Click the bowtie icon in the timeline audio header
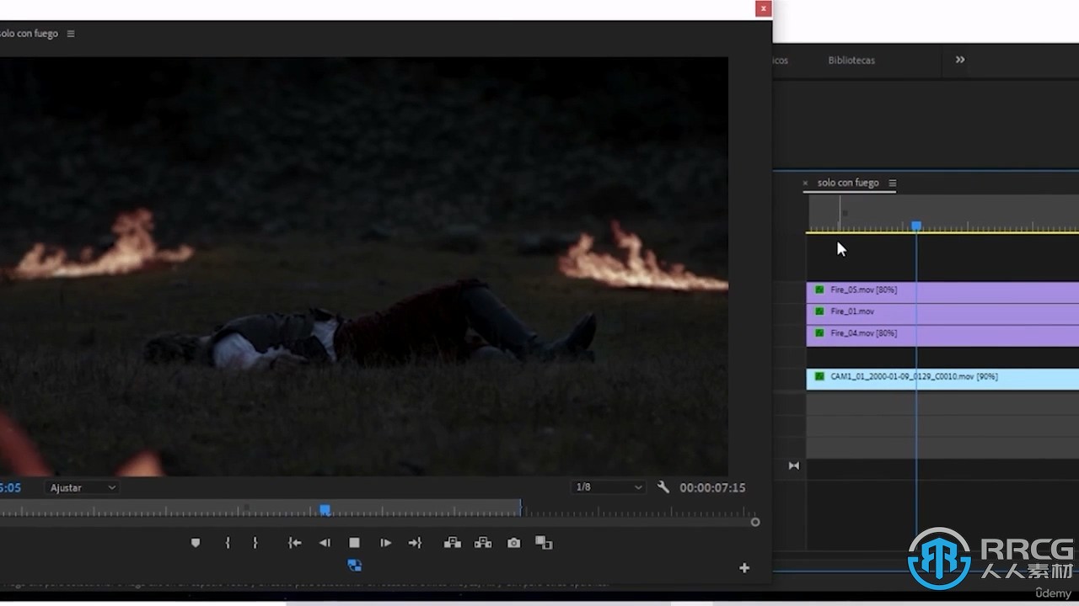 tap(793, 465)
